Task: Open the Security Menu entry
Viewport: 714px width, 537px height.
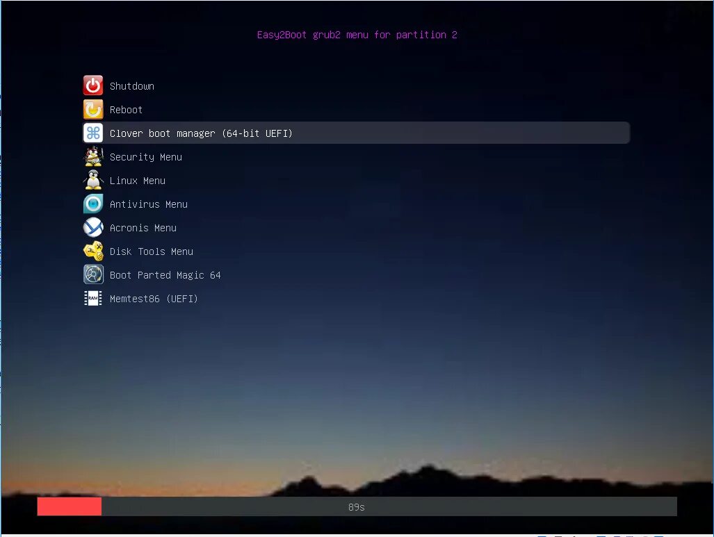Action: [x=146, y=157]
